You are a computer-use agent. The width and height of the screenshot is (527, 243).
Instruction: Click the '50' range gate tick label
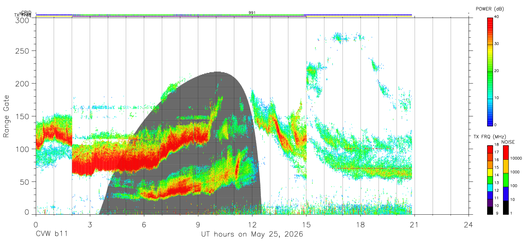tap(25, 182)
